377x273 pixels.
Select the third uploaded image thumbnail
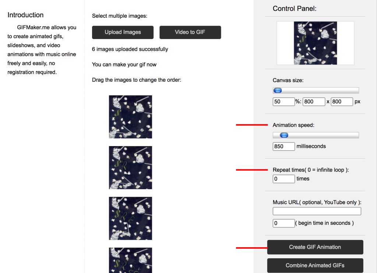pos(130,218)
